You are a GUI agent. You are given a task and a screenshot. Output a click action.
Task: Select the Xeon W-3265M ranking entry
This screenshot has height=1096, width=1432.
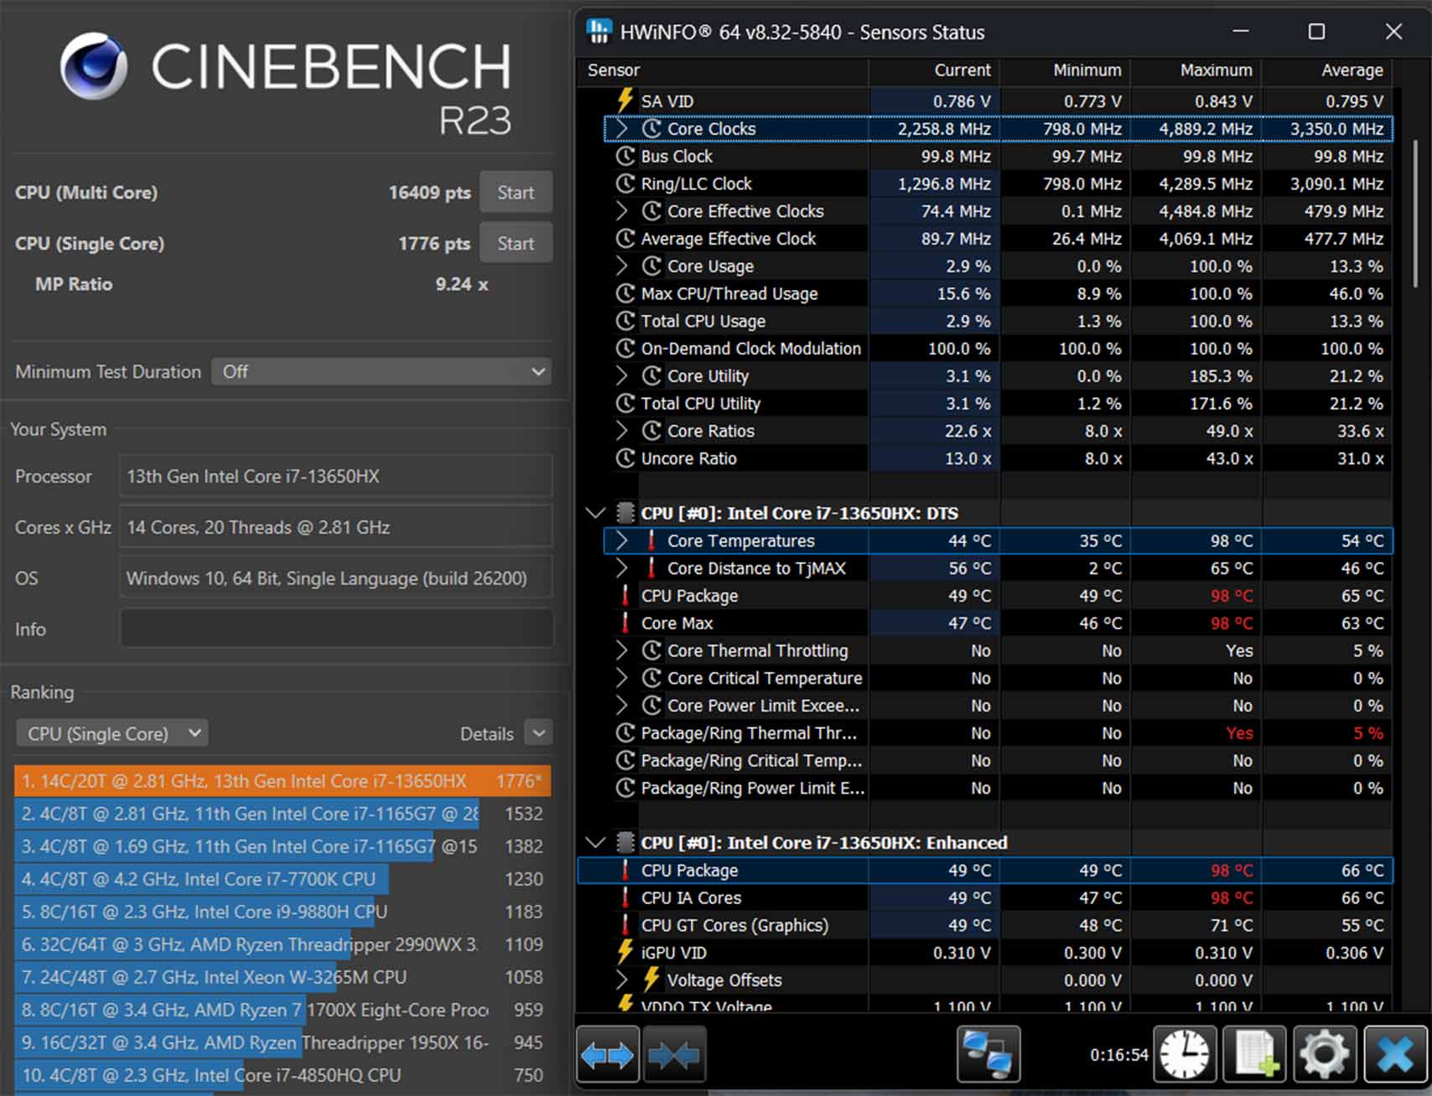point(283,977)
